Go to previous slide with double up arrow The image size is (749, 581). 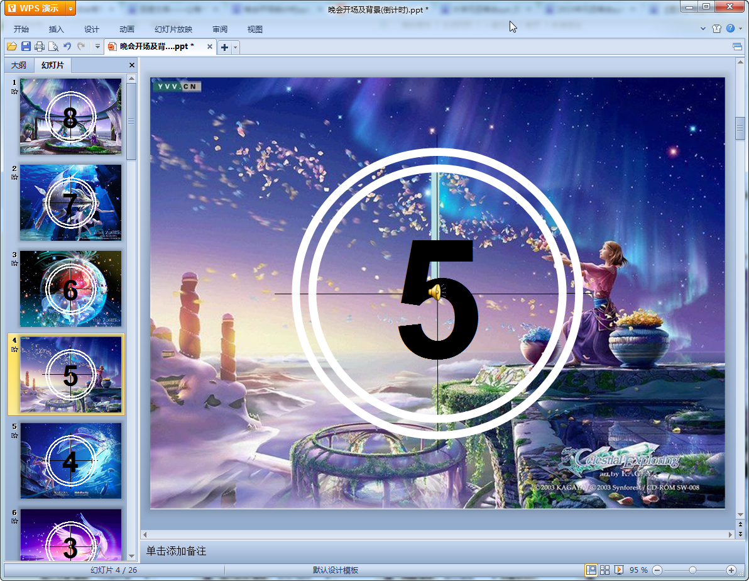click(740, 524)
